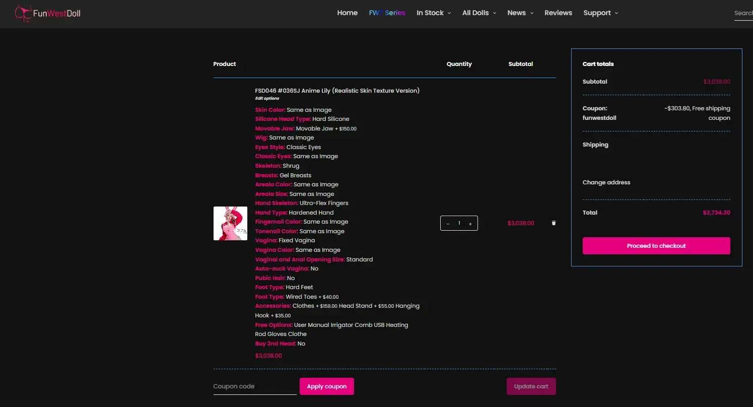Click the Hand Skeleton: Ultra-Flex Fingers row
The height and width of the screenshot is (407, 753).
tap(302, 203)
